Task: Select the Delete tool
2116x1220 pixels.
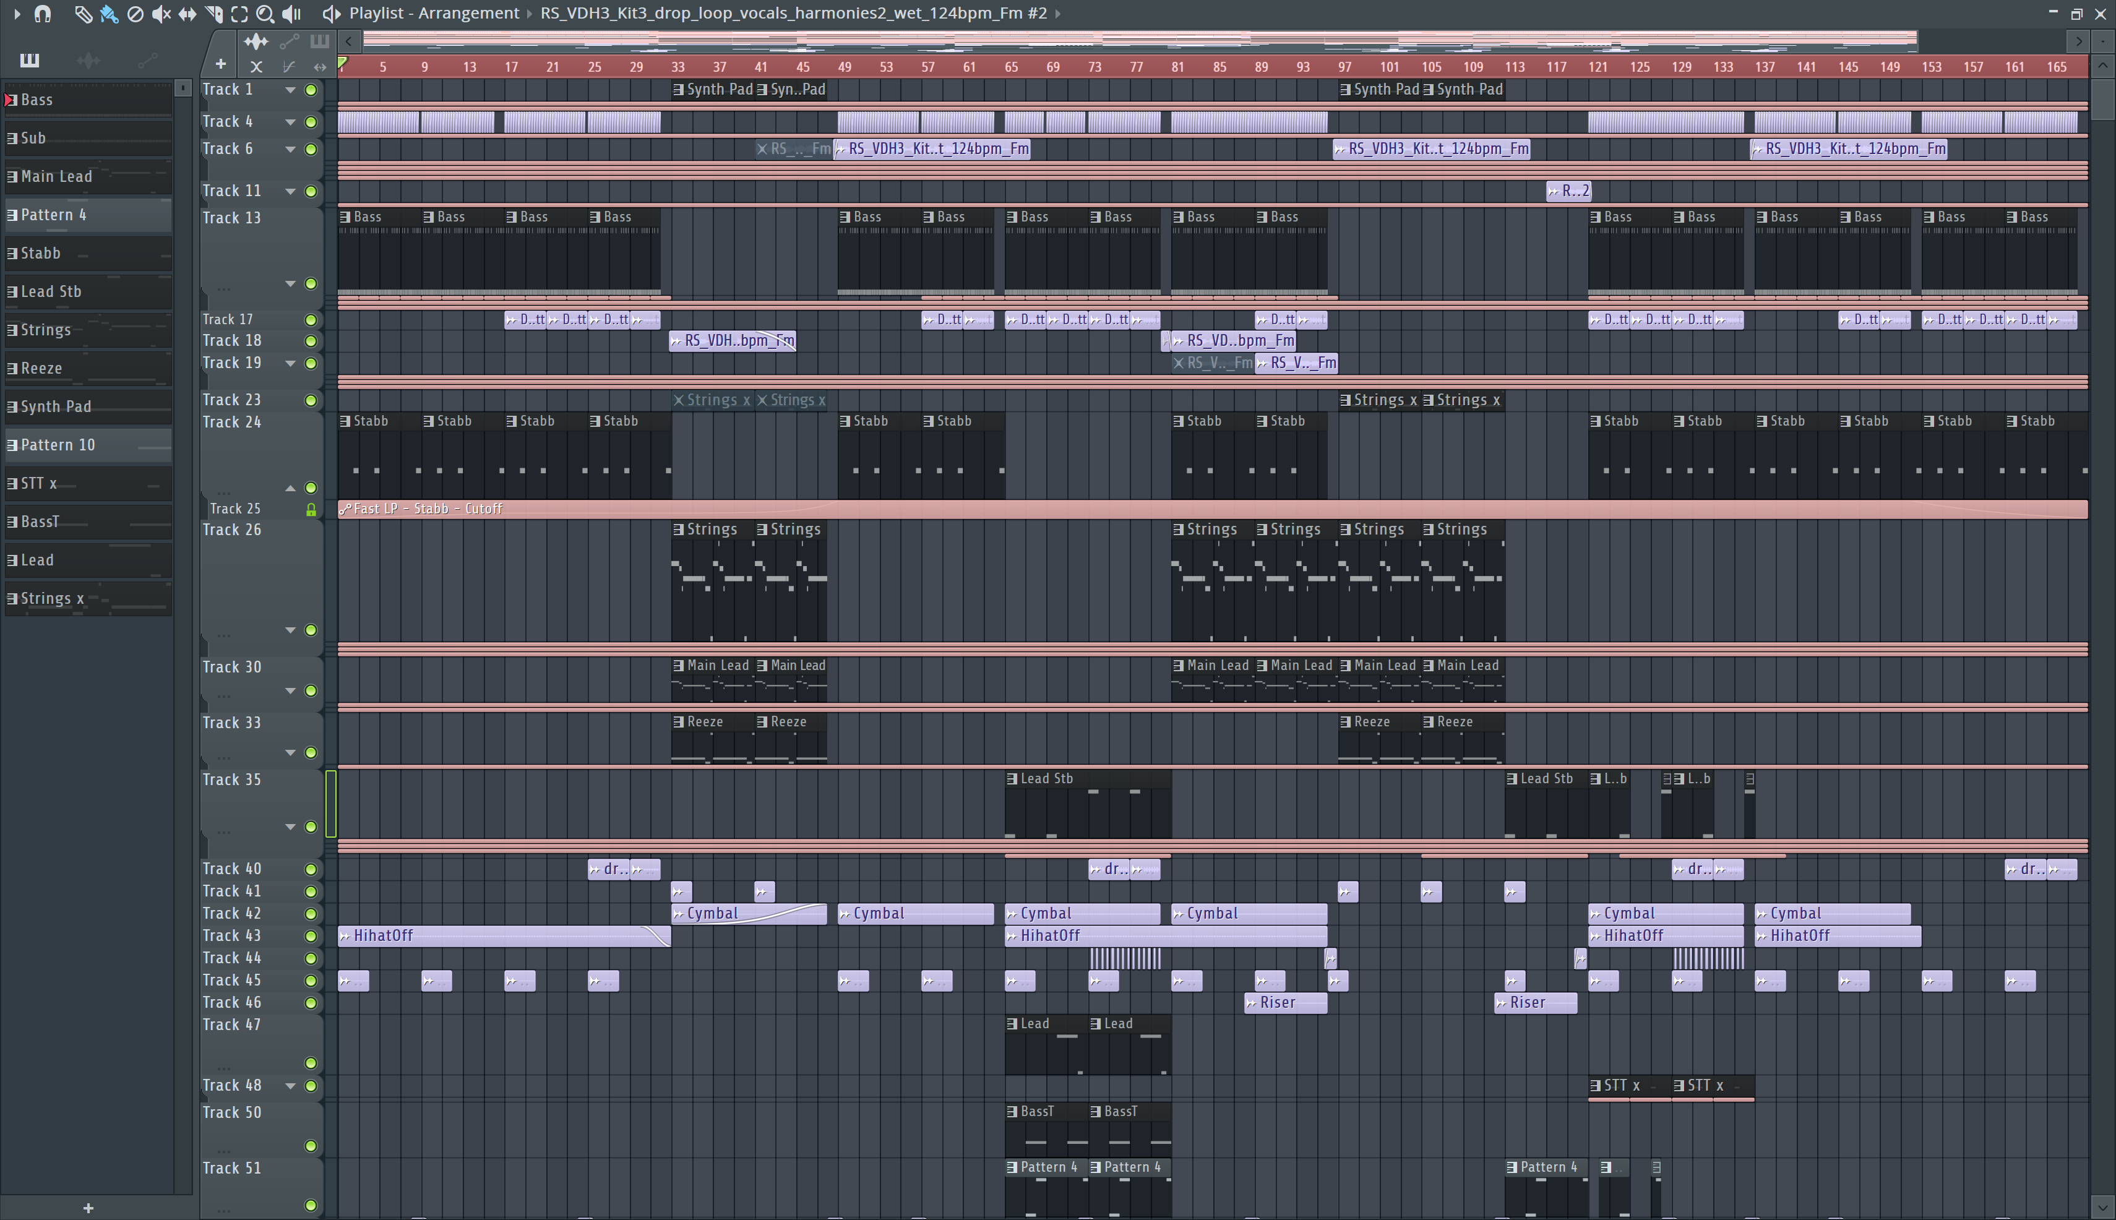Action: (x=134, y=14)
